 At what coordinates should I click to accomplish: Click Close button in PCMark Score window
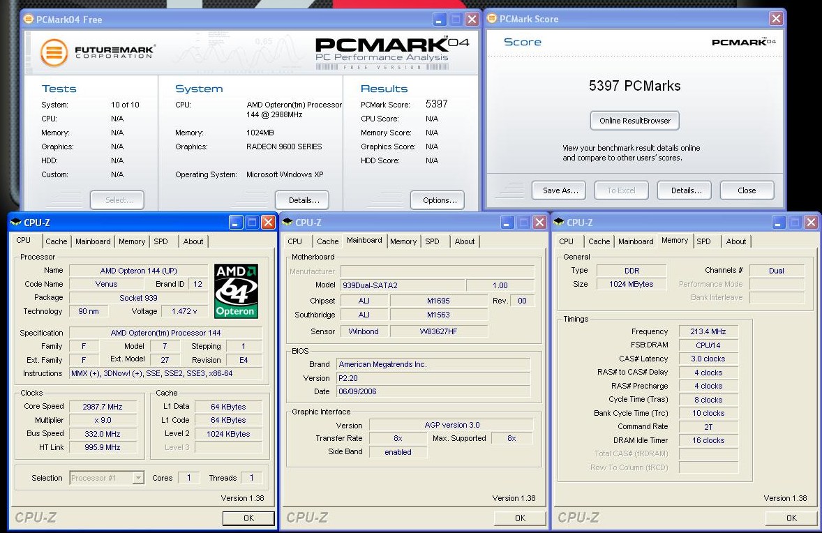pyautogui.click(x=747, y=190)
